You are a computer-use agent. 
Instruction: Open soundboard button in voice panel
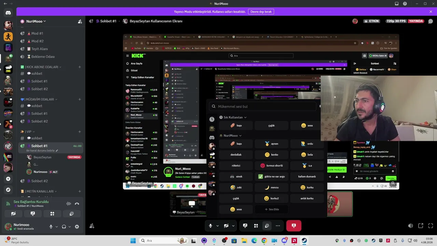[72, 214]
